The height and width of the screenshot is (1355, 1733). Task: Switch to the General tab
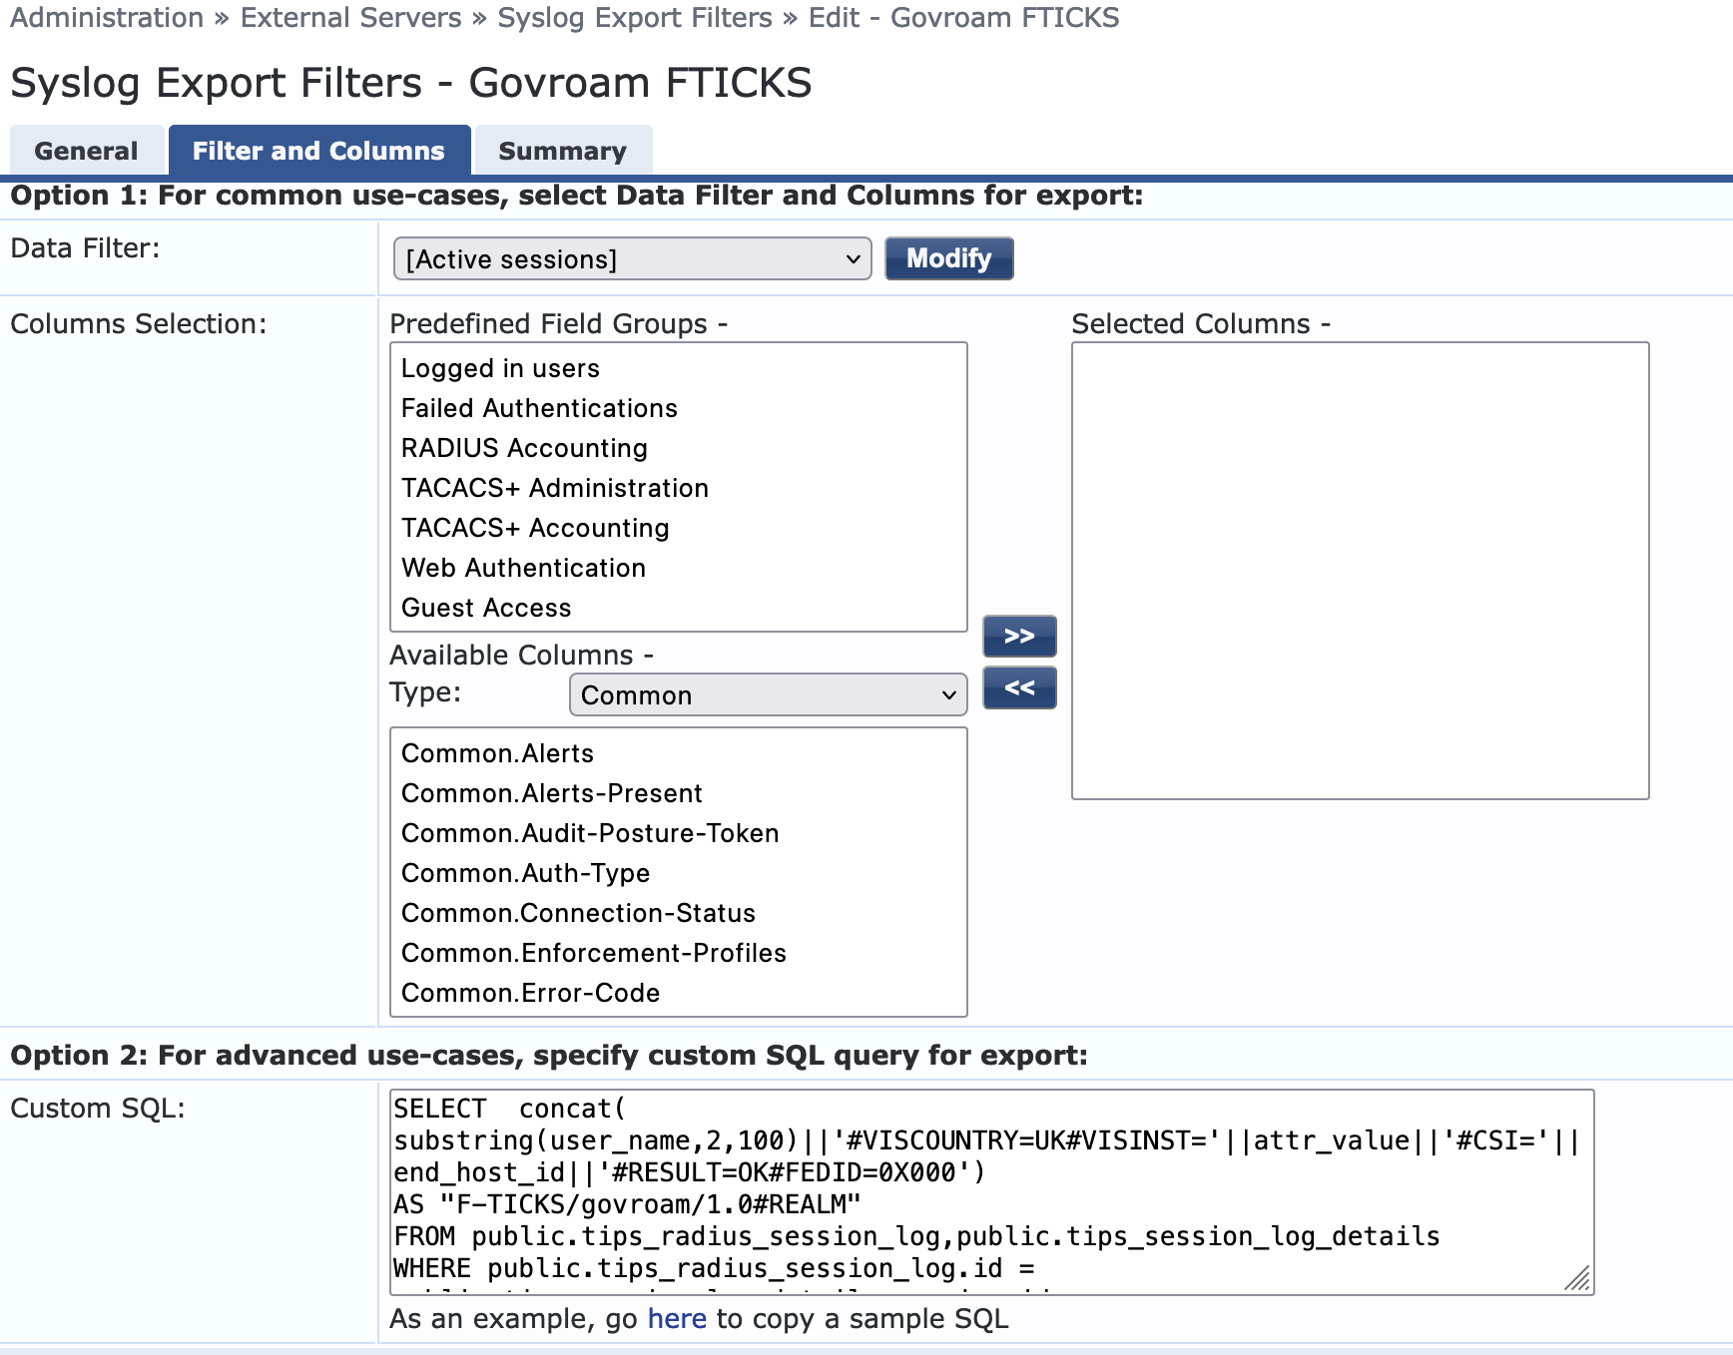(86, 152)
